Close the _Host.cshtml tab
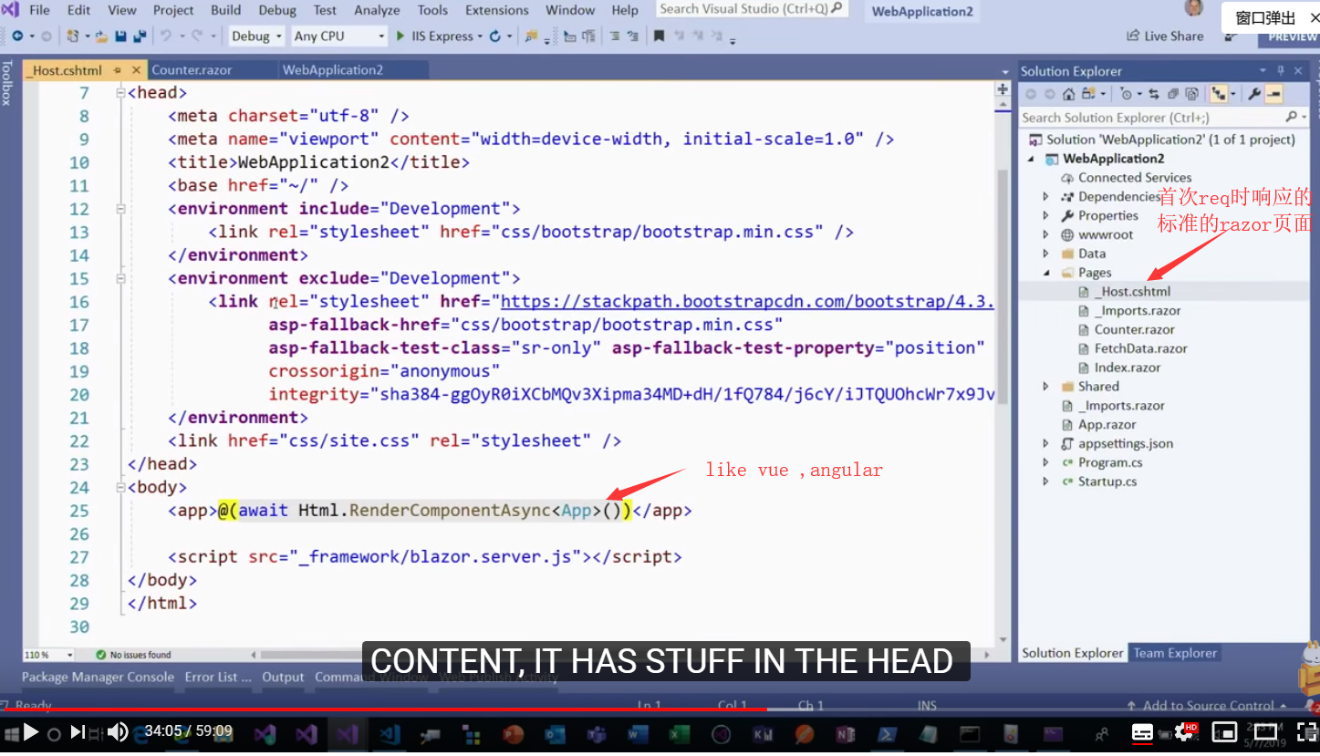This screenshot has height=756, width=1320. (137, 70)
